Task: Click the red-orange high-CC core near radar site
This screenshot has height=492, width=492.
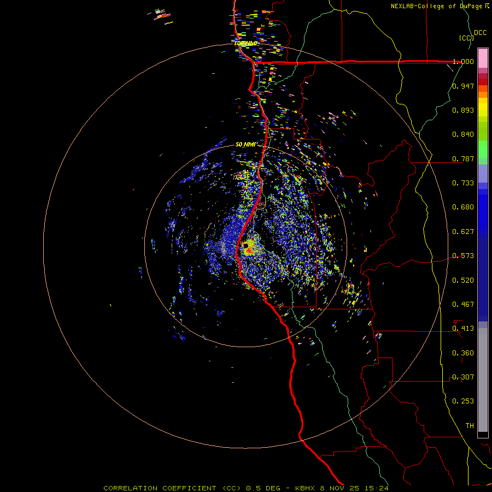Action: 249,250
